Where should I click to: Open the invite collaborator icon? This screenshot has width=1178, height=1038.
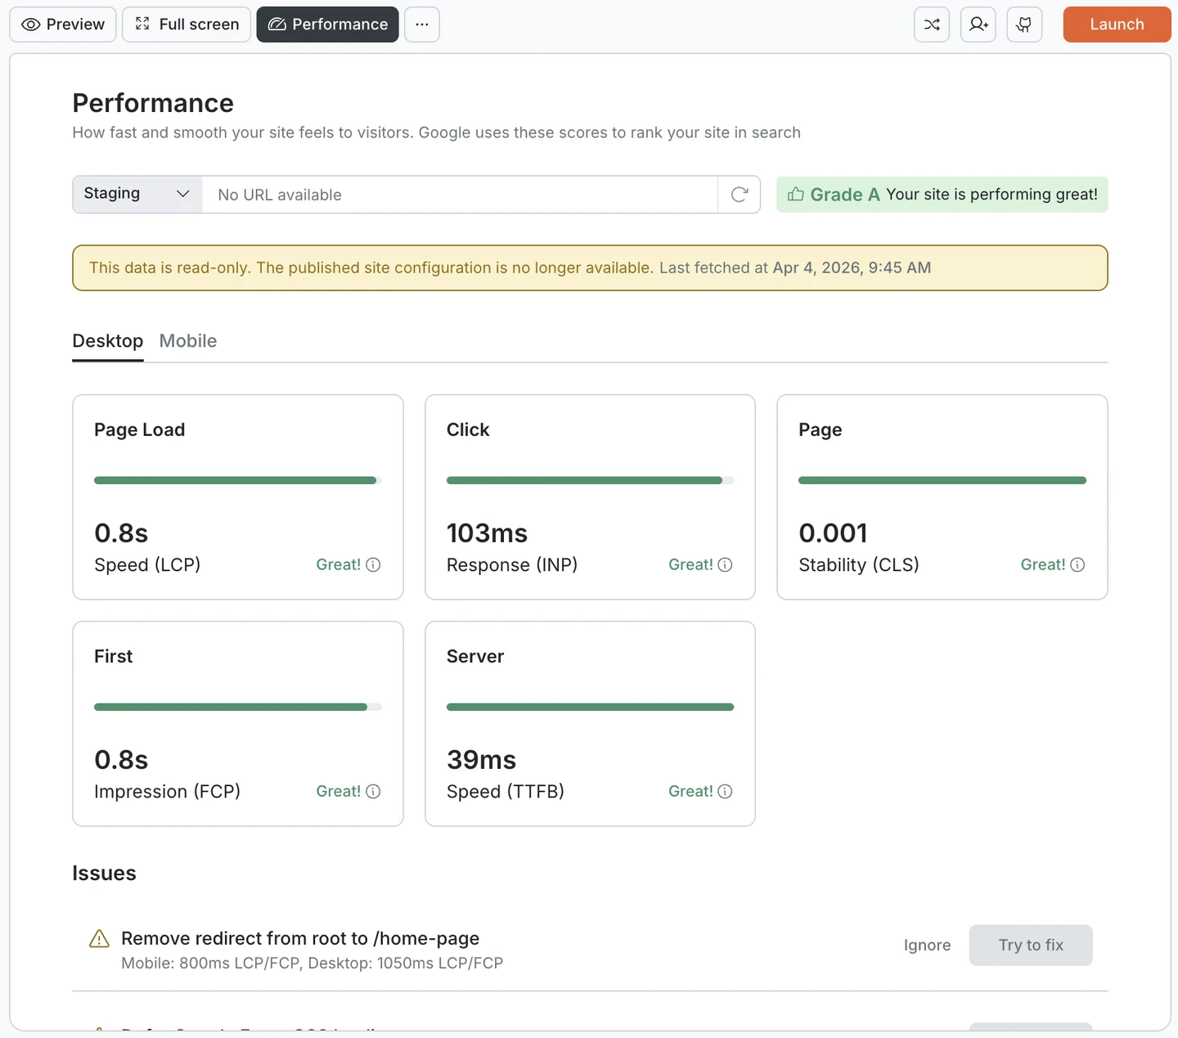pos(978,25)
